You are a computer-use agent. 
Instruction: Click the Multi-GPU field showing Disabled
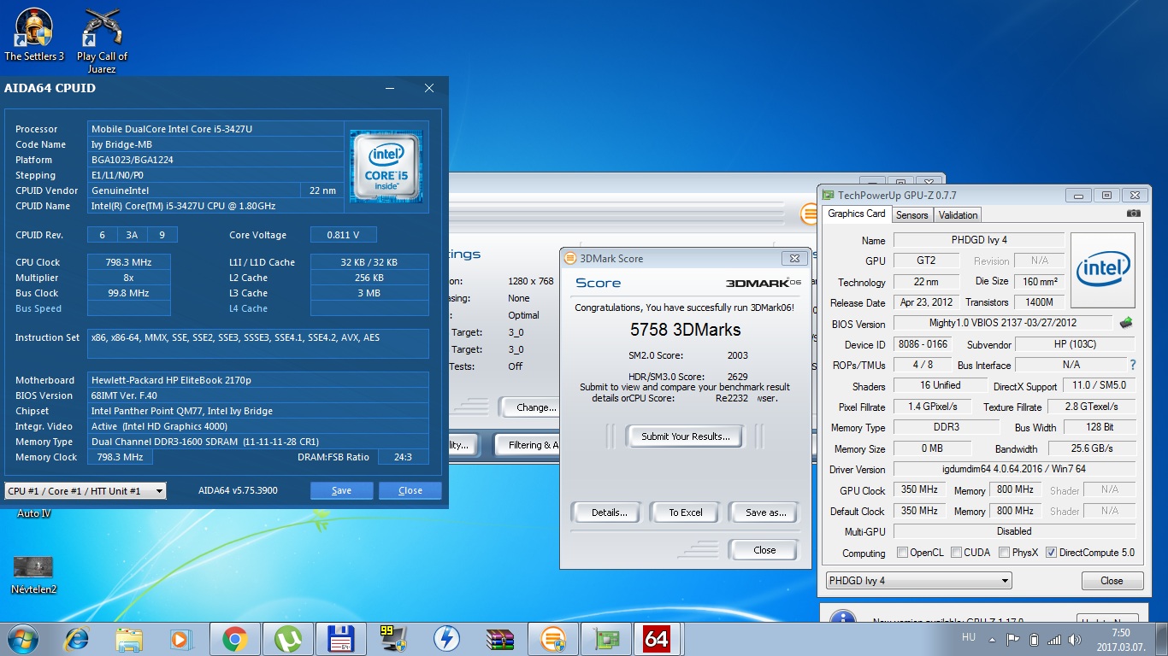[1014, 531]
